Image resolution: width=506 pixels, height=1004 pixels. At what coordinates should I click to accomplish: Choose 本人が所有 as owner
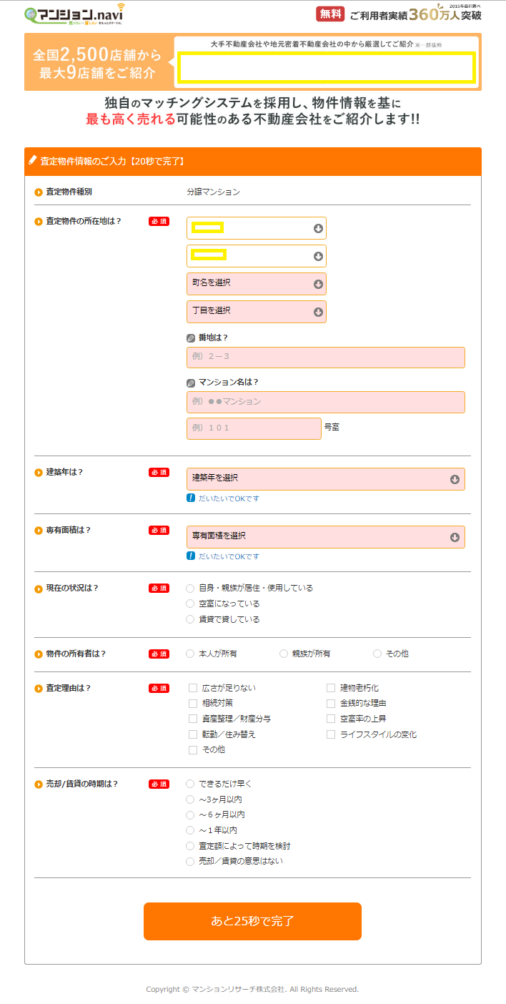(190, 654)
